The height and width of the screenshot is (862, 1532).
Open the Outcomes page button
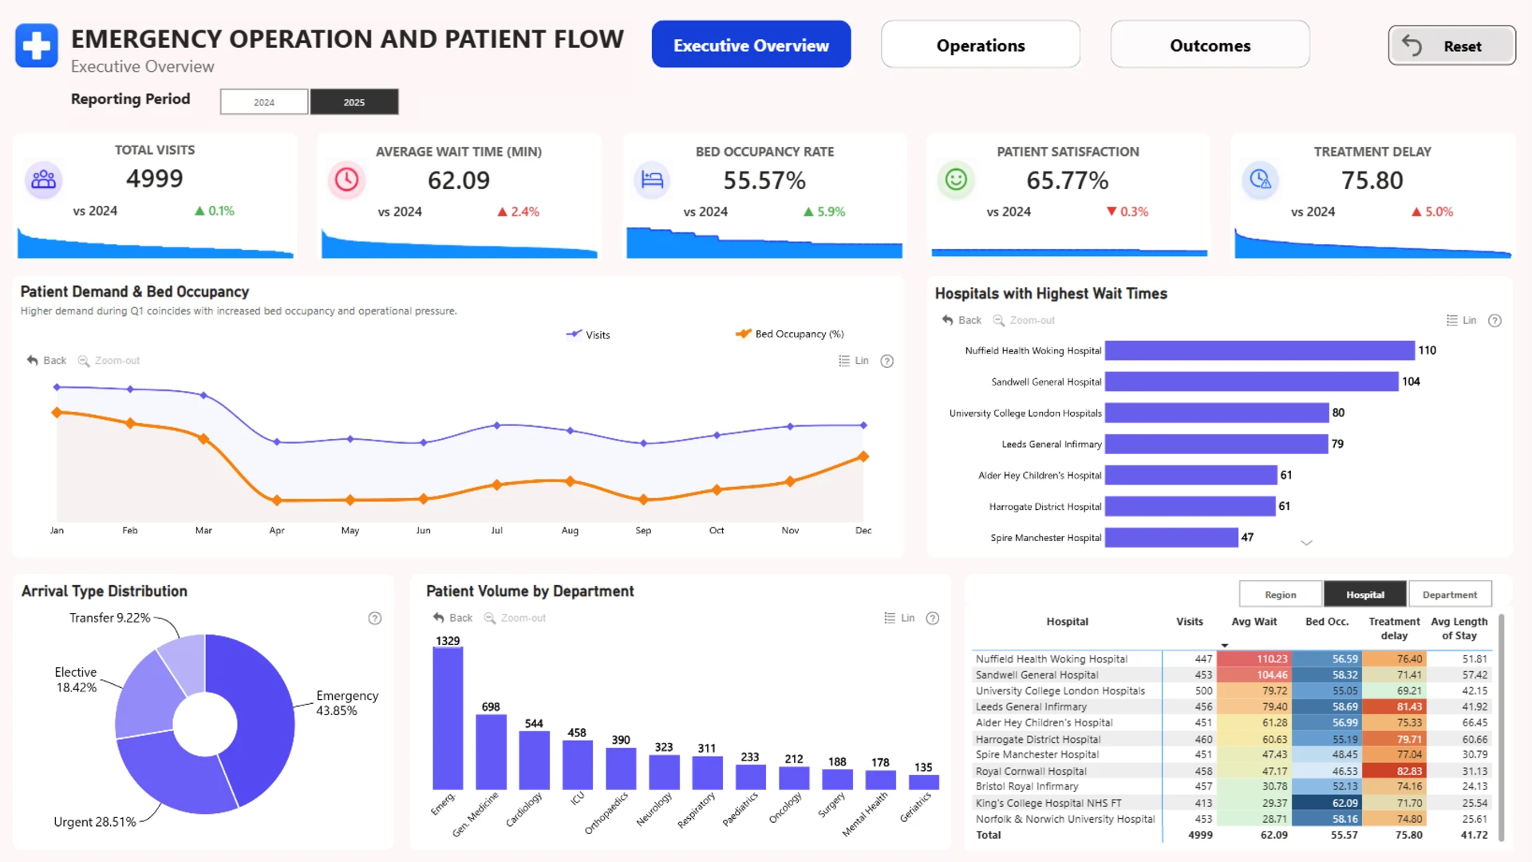coord(1210,45)
